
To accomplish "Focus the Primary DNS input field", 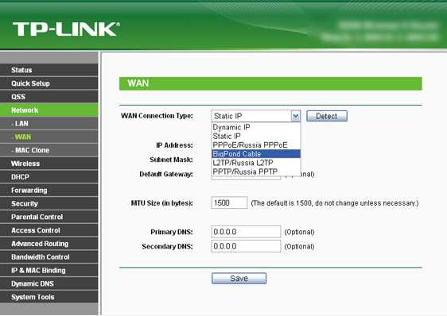I will [x=246, y=232].
